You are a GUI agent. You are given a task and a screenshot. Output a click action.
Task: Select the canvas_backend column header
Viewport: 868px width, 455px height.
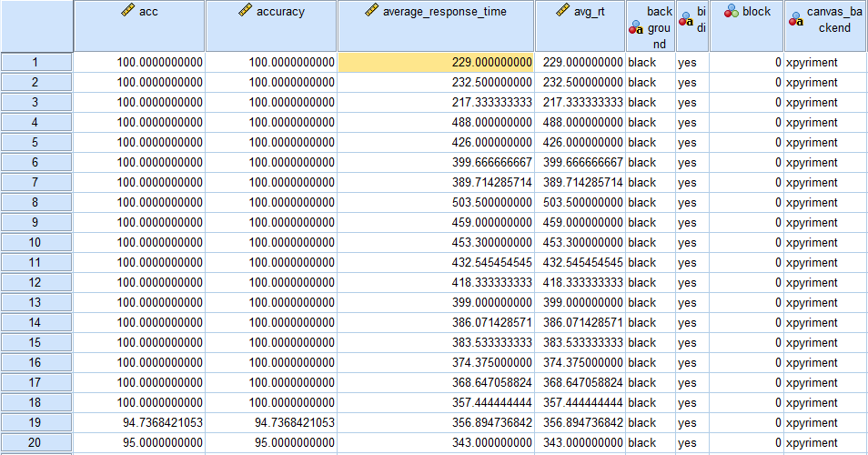826,26
